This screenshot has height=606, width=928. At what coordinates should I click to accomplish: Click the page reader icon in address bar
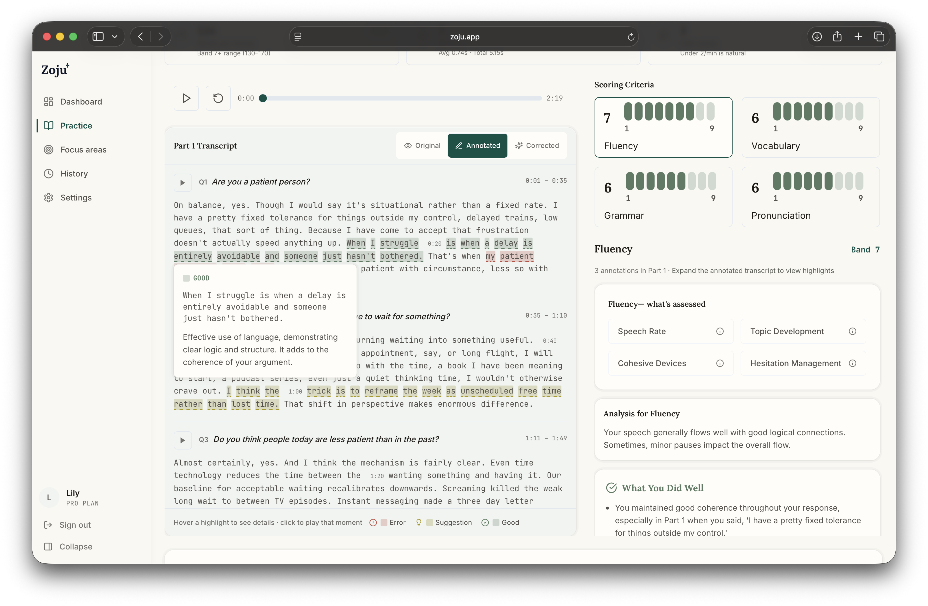pyautogui.click(x=298, y=37)
